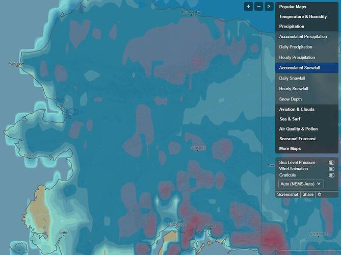
Task: Collapse the menu with the arrow icon
Action: point(269,7)
